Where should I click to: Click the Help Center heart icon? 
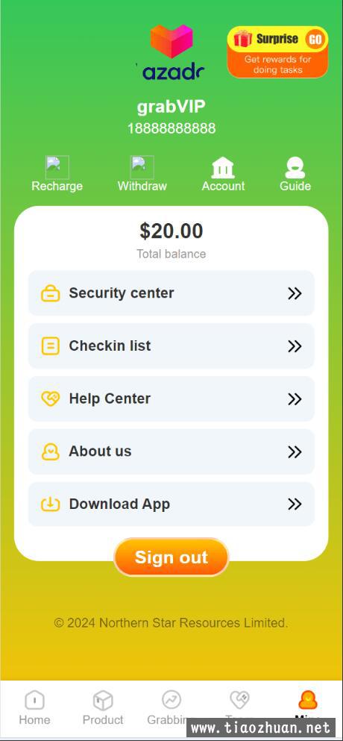point(51,399)
